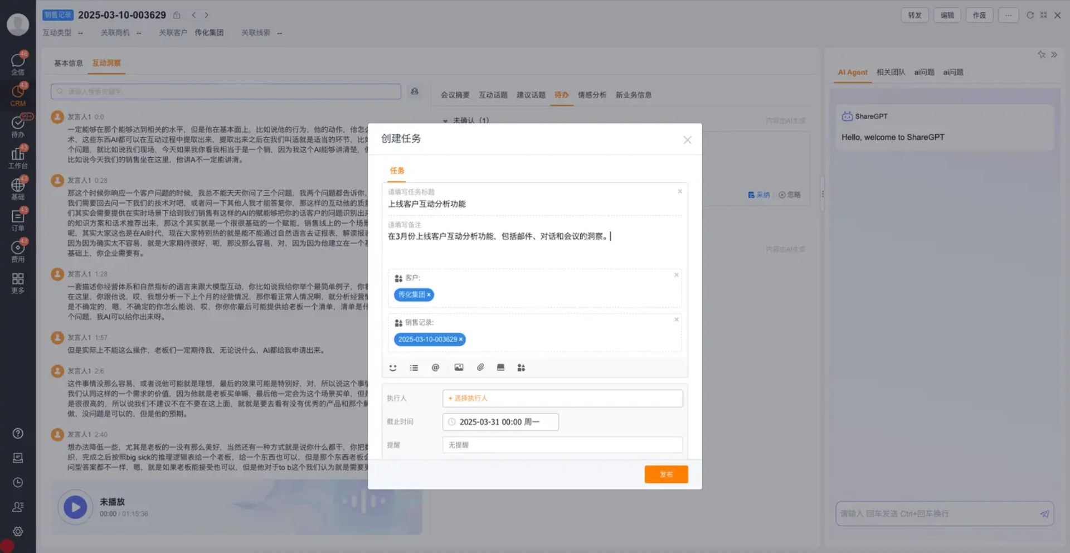Switch to the 互动洞察 tab

pos(106,63)
